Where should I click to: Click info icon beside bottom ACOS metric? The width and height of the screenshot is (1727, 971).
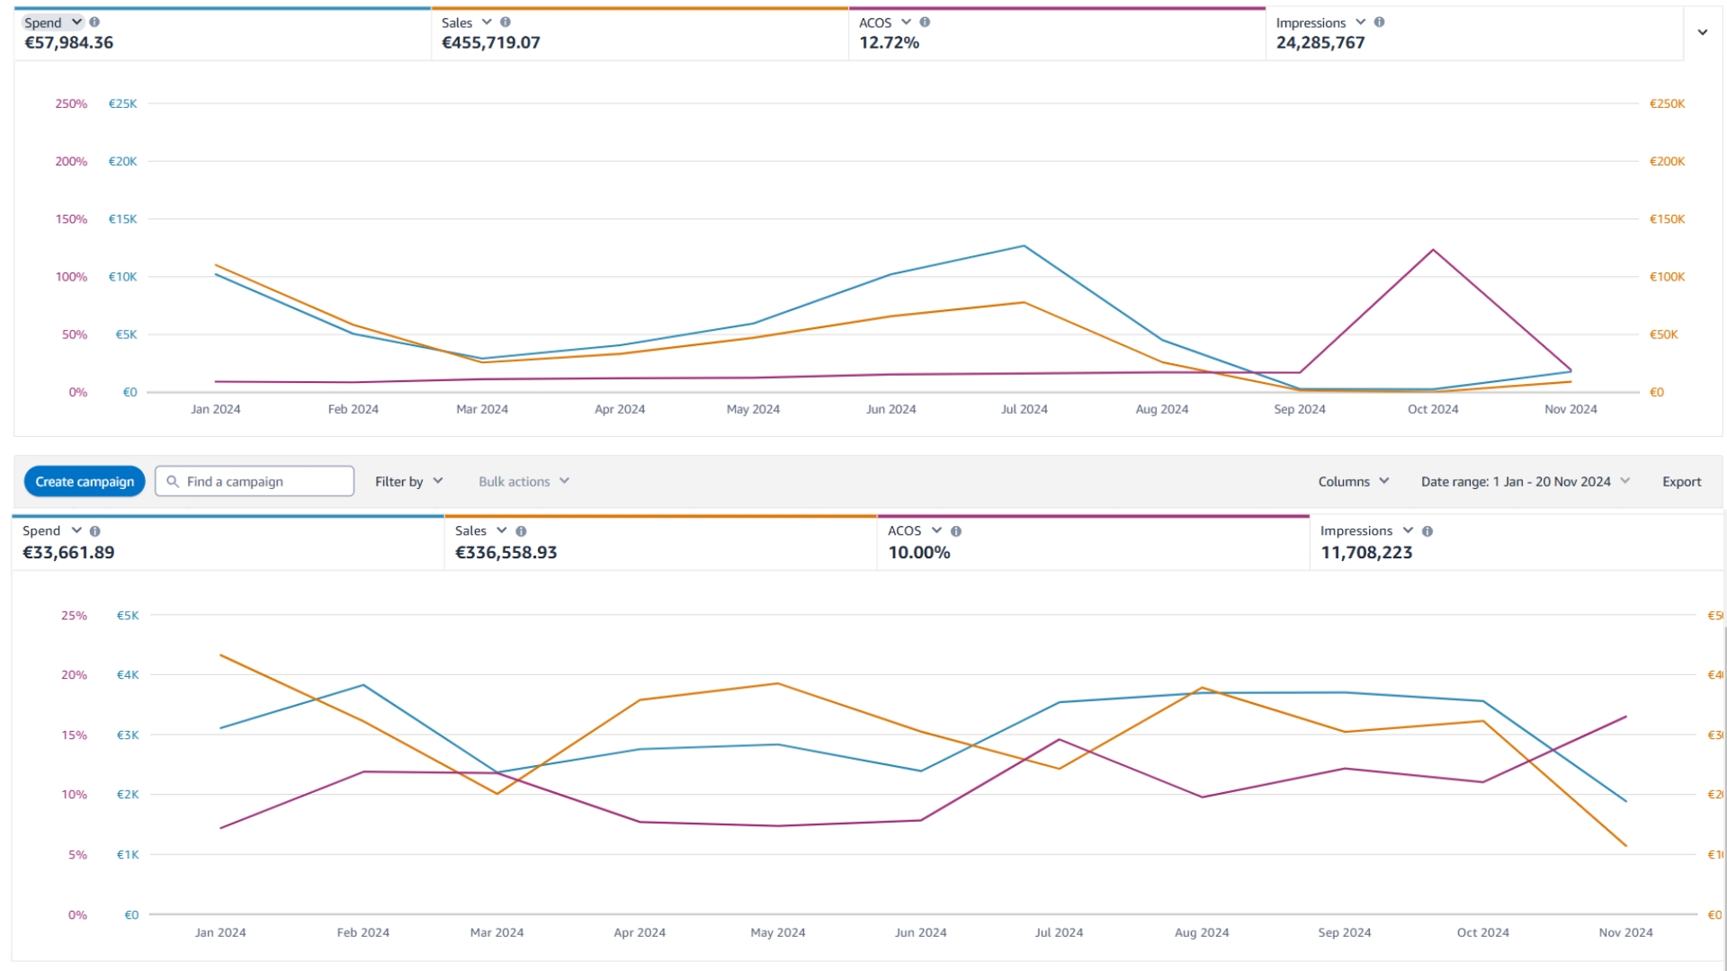(956, 531)
